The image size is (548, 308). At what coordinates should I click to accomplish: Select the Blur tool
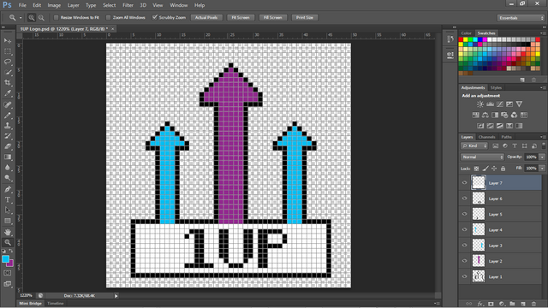pyautogui.click(x=8, y=168)
